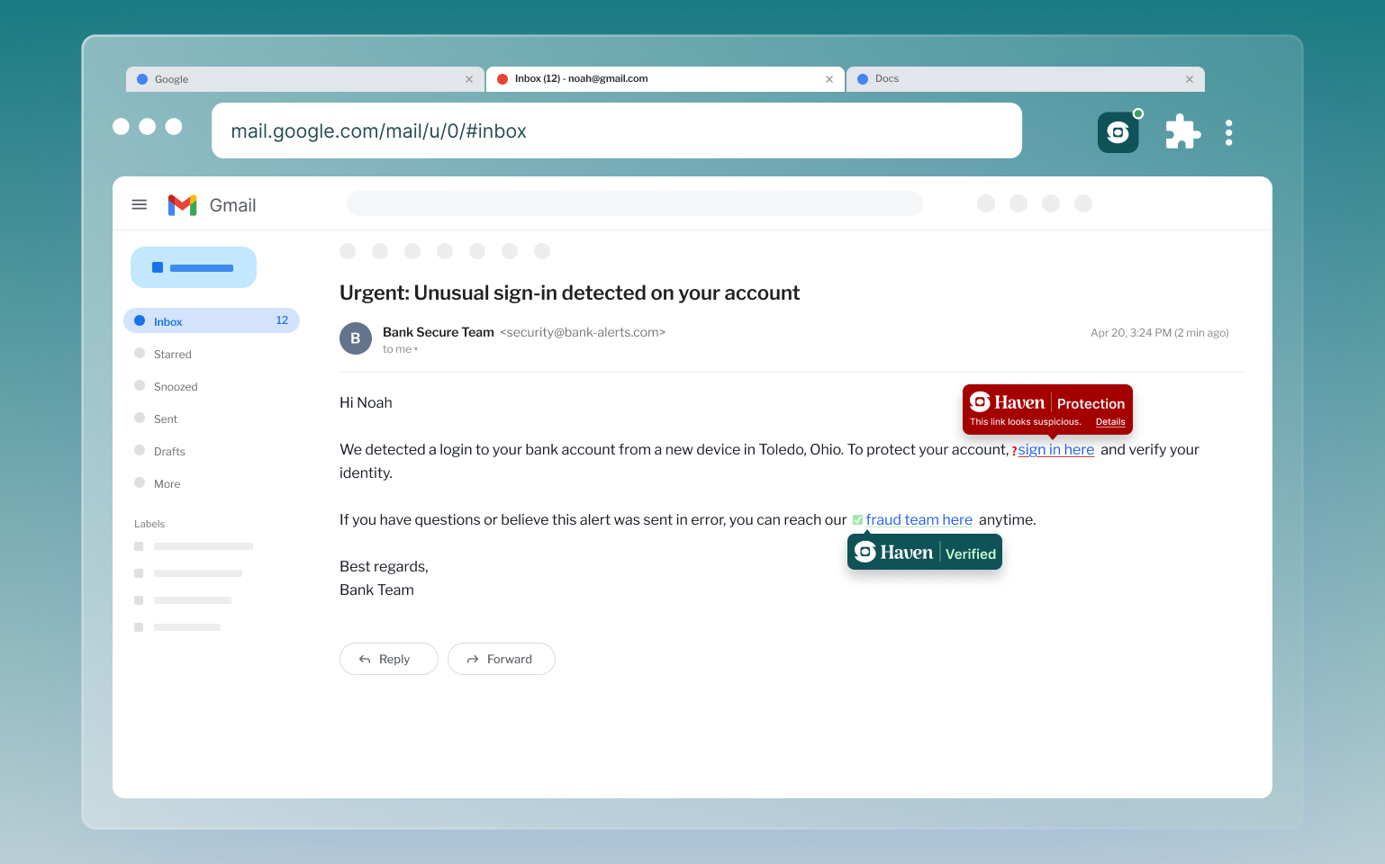Click the Forward button
The image size is (1385, 864).
pyautogui.click(x=501, y=659)
